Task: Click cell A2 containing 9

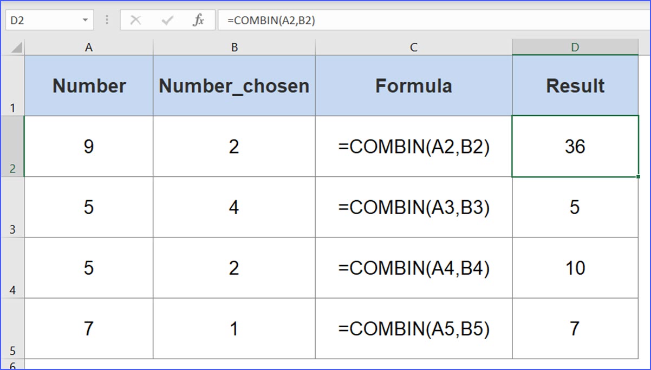Action: (x=89, y=147)
